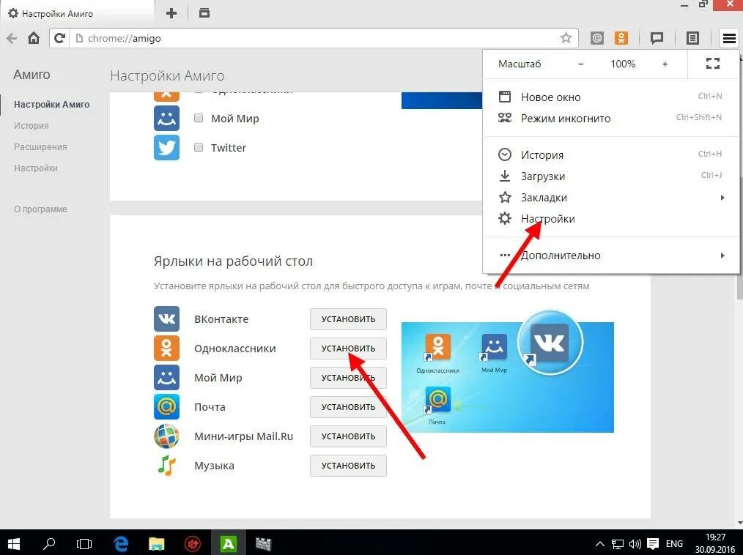Install the Мини-игры Mail.Ru shortcut
743x555 pixels.
tap(348, 436)
